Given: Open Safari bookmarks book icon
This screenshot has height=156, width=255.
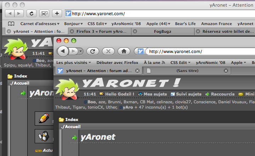Looking at the screenshot, I should pyautogui.click(x=11, y=24).
